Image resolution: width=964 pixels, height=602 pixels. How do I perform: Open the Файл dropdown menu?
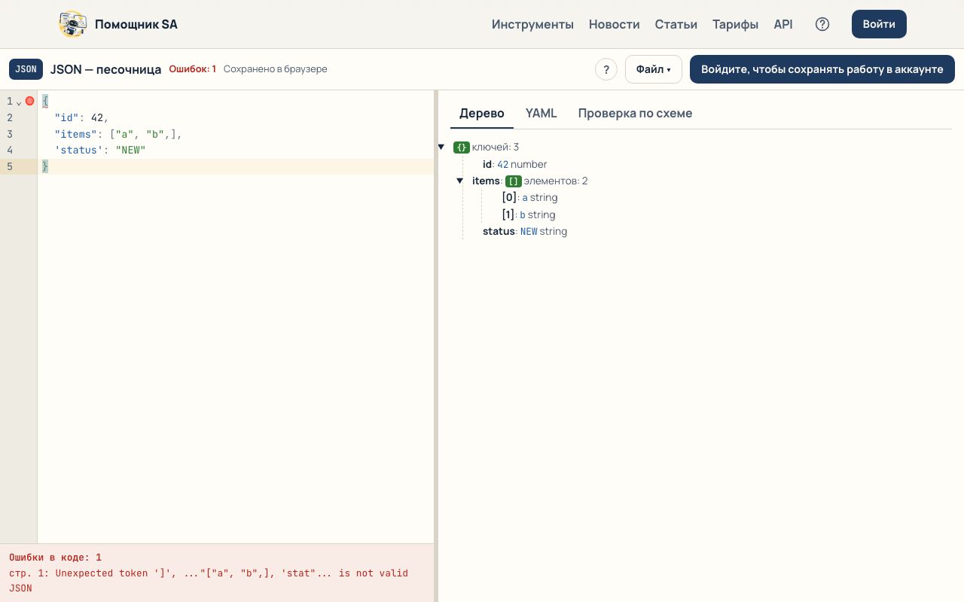(x=653, y=69)
